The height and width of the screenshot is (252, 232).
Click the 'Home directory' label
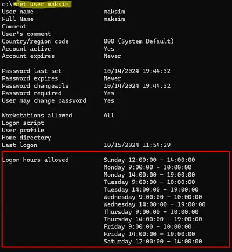[x=27, y=138]
